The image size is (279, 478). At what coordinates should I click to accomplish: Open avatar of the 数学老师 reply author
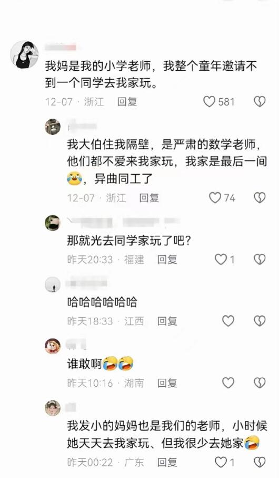53,127
